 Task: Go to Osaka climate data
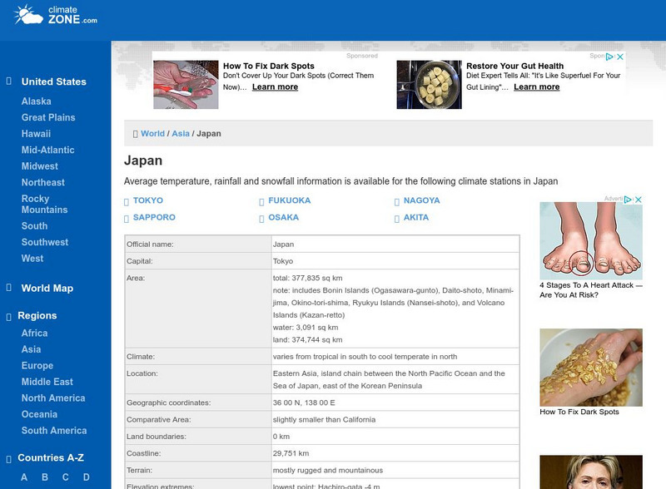(283, 218)
